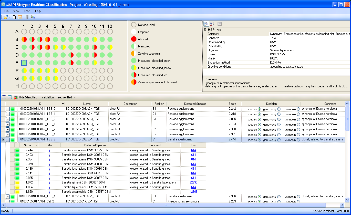Viewport: 351px width, 215px height.
Task: Expand row A0-1_TGE_1
Action: (8, 197)
